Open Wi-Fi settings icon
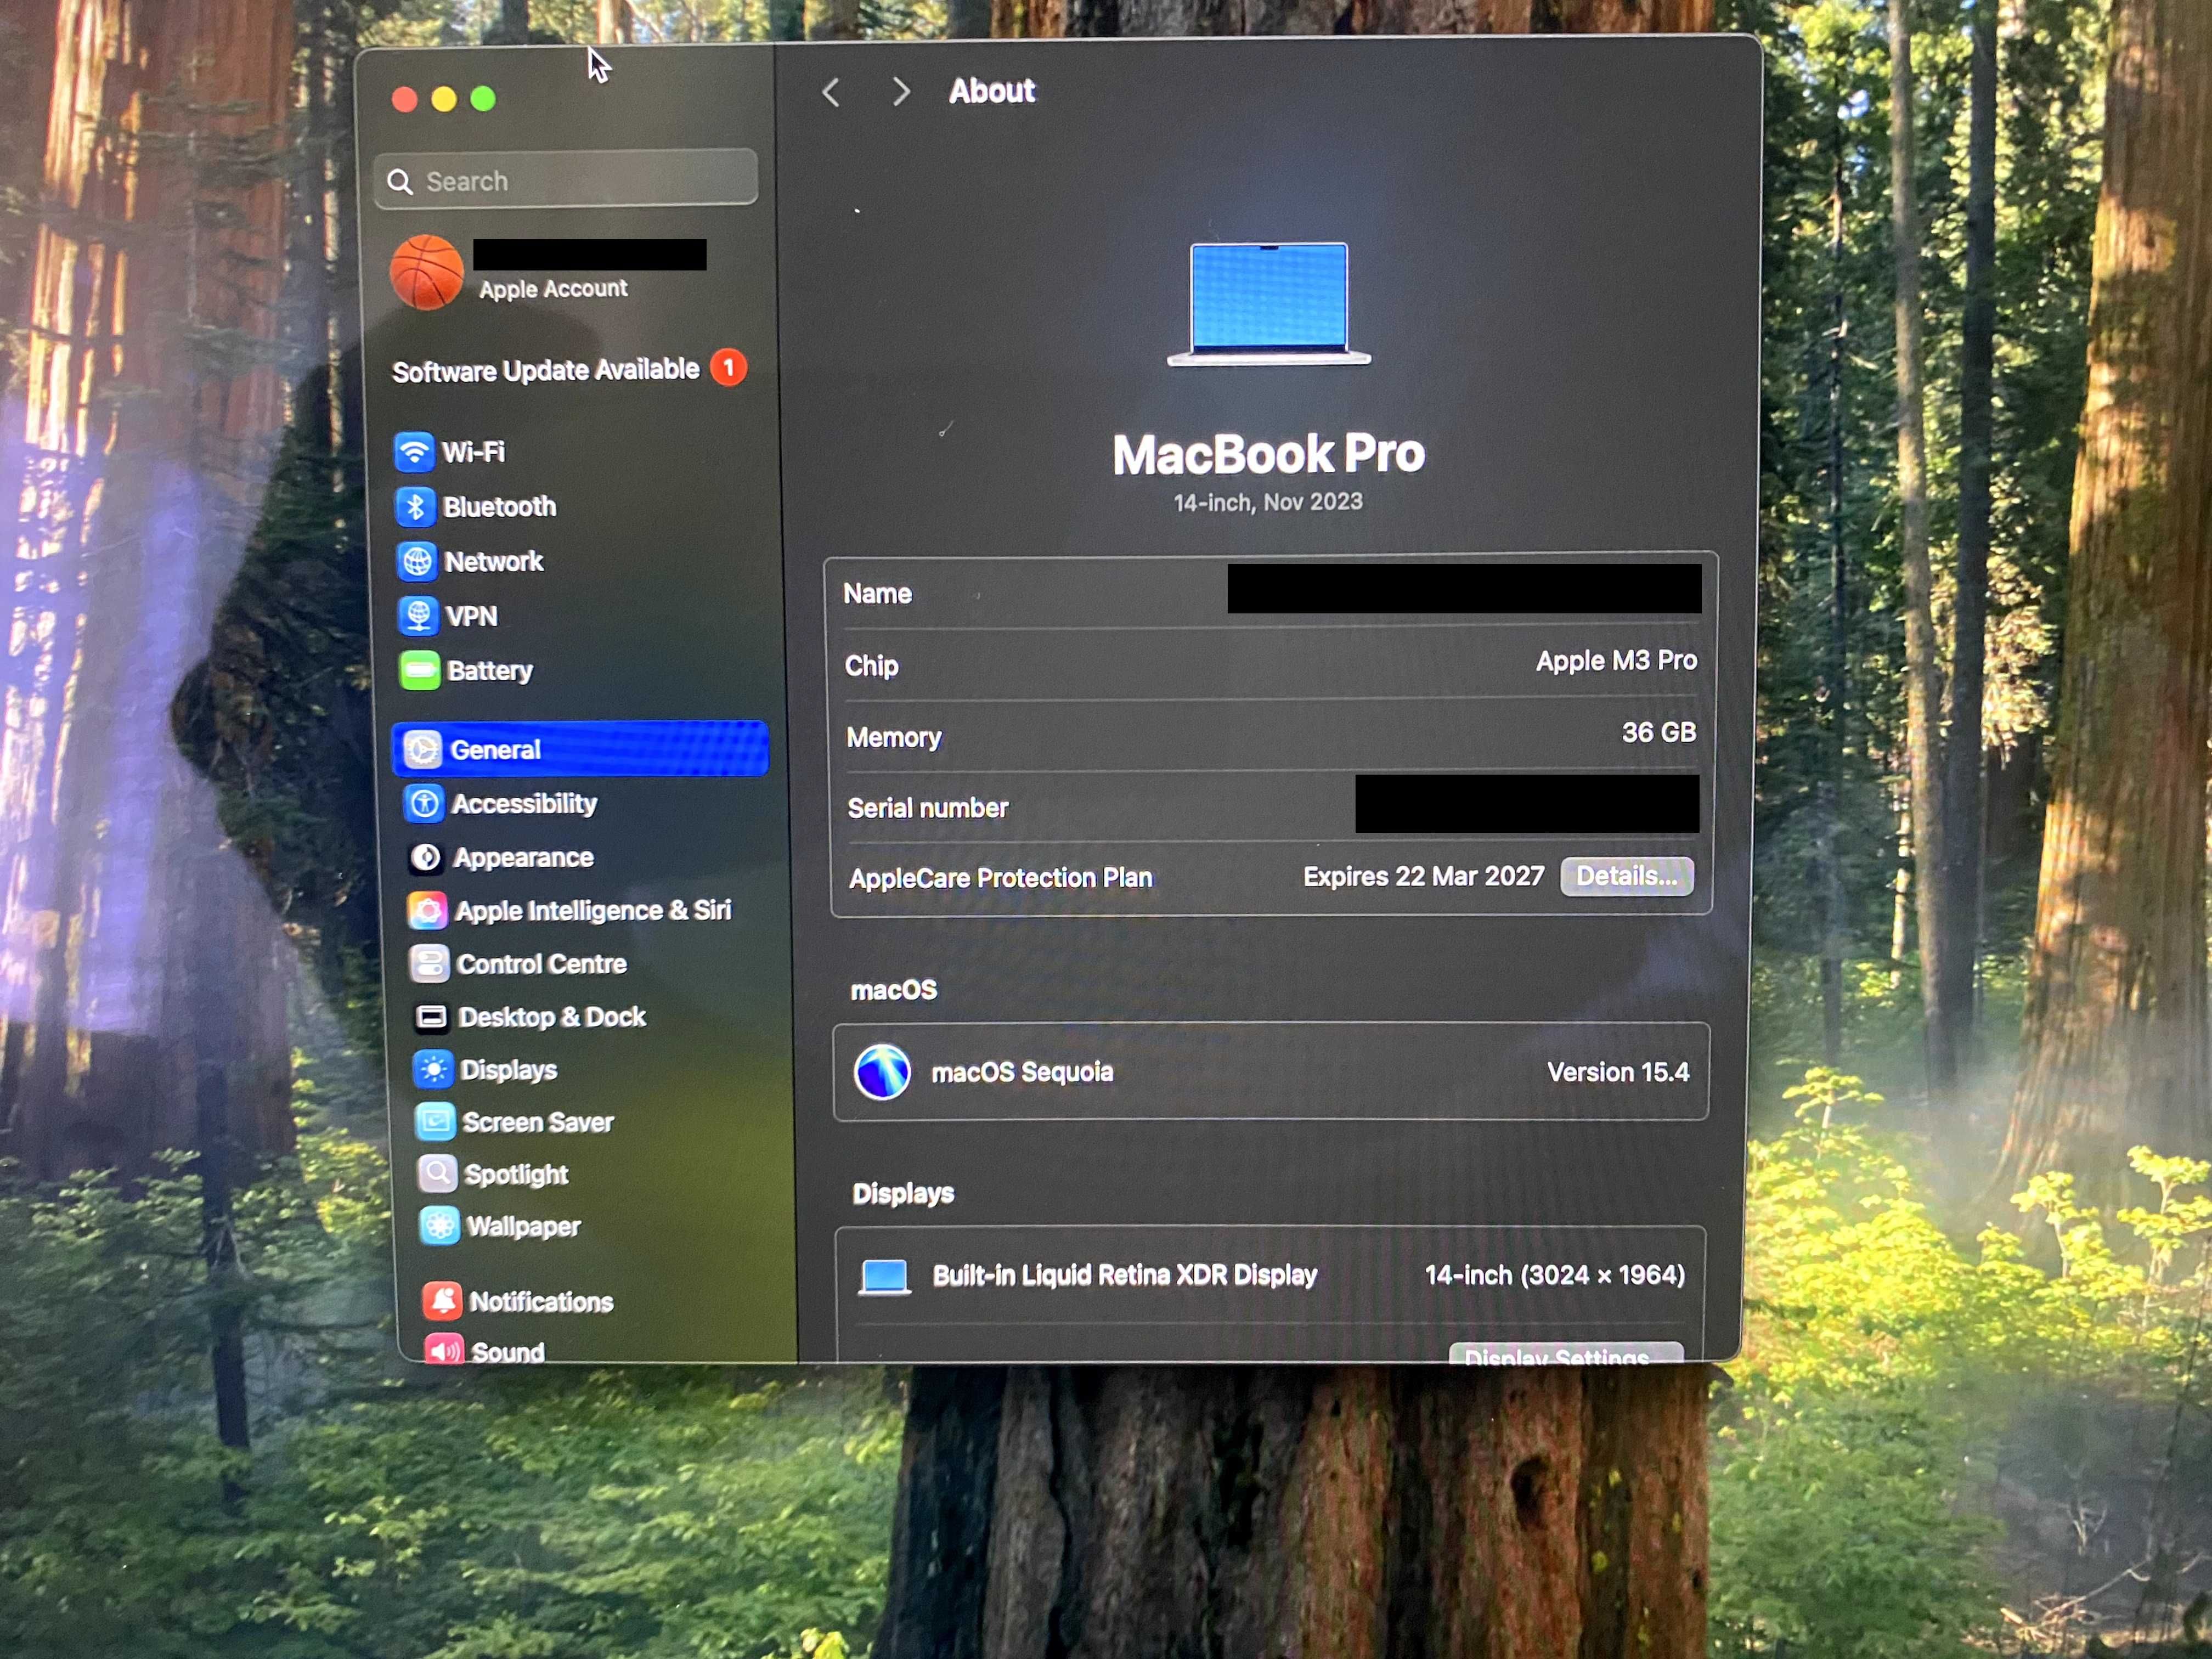The image size is (2212, 1659). pos(414,452)
